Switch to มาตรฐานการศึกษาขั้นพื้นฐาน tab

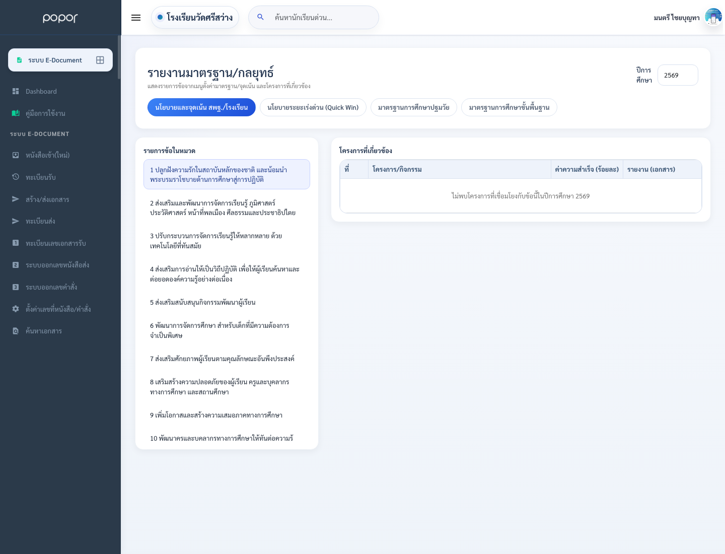(x=509, y=107)
